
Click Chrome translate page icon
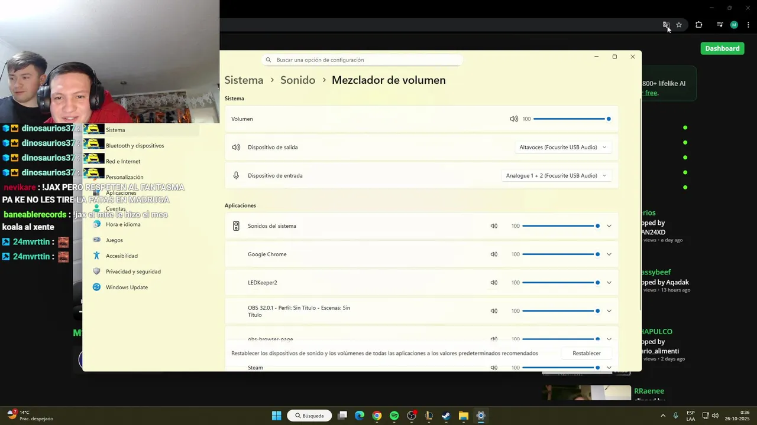click(x=666, y=25)
